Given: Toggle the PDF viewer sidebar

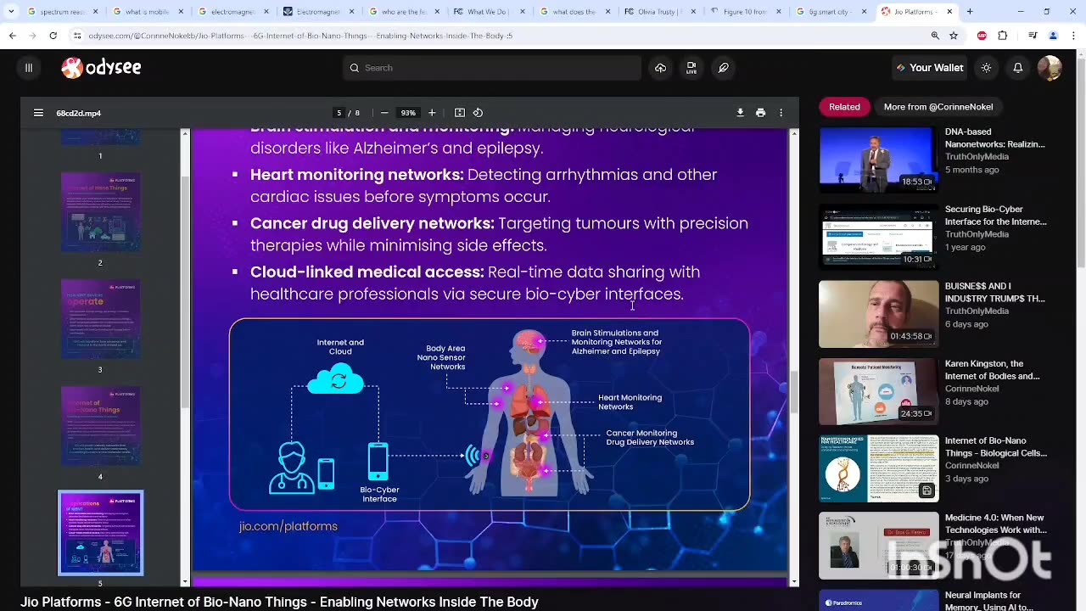Looking at the screenshot, I should point(38,113).
